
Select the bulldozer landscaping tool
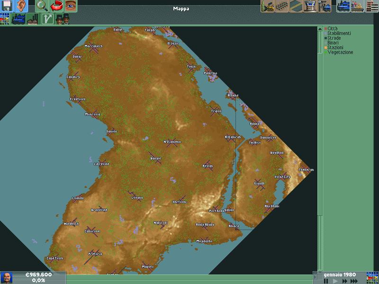coord(268,6)
